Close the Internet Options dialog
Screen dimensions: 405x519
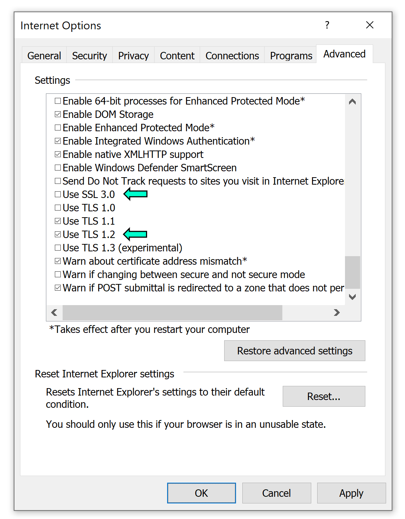(x=369, y=25)
